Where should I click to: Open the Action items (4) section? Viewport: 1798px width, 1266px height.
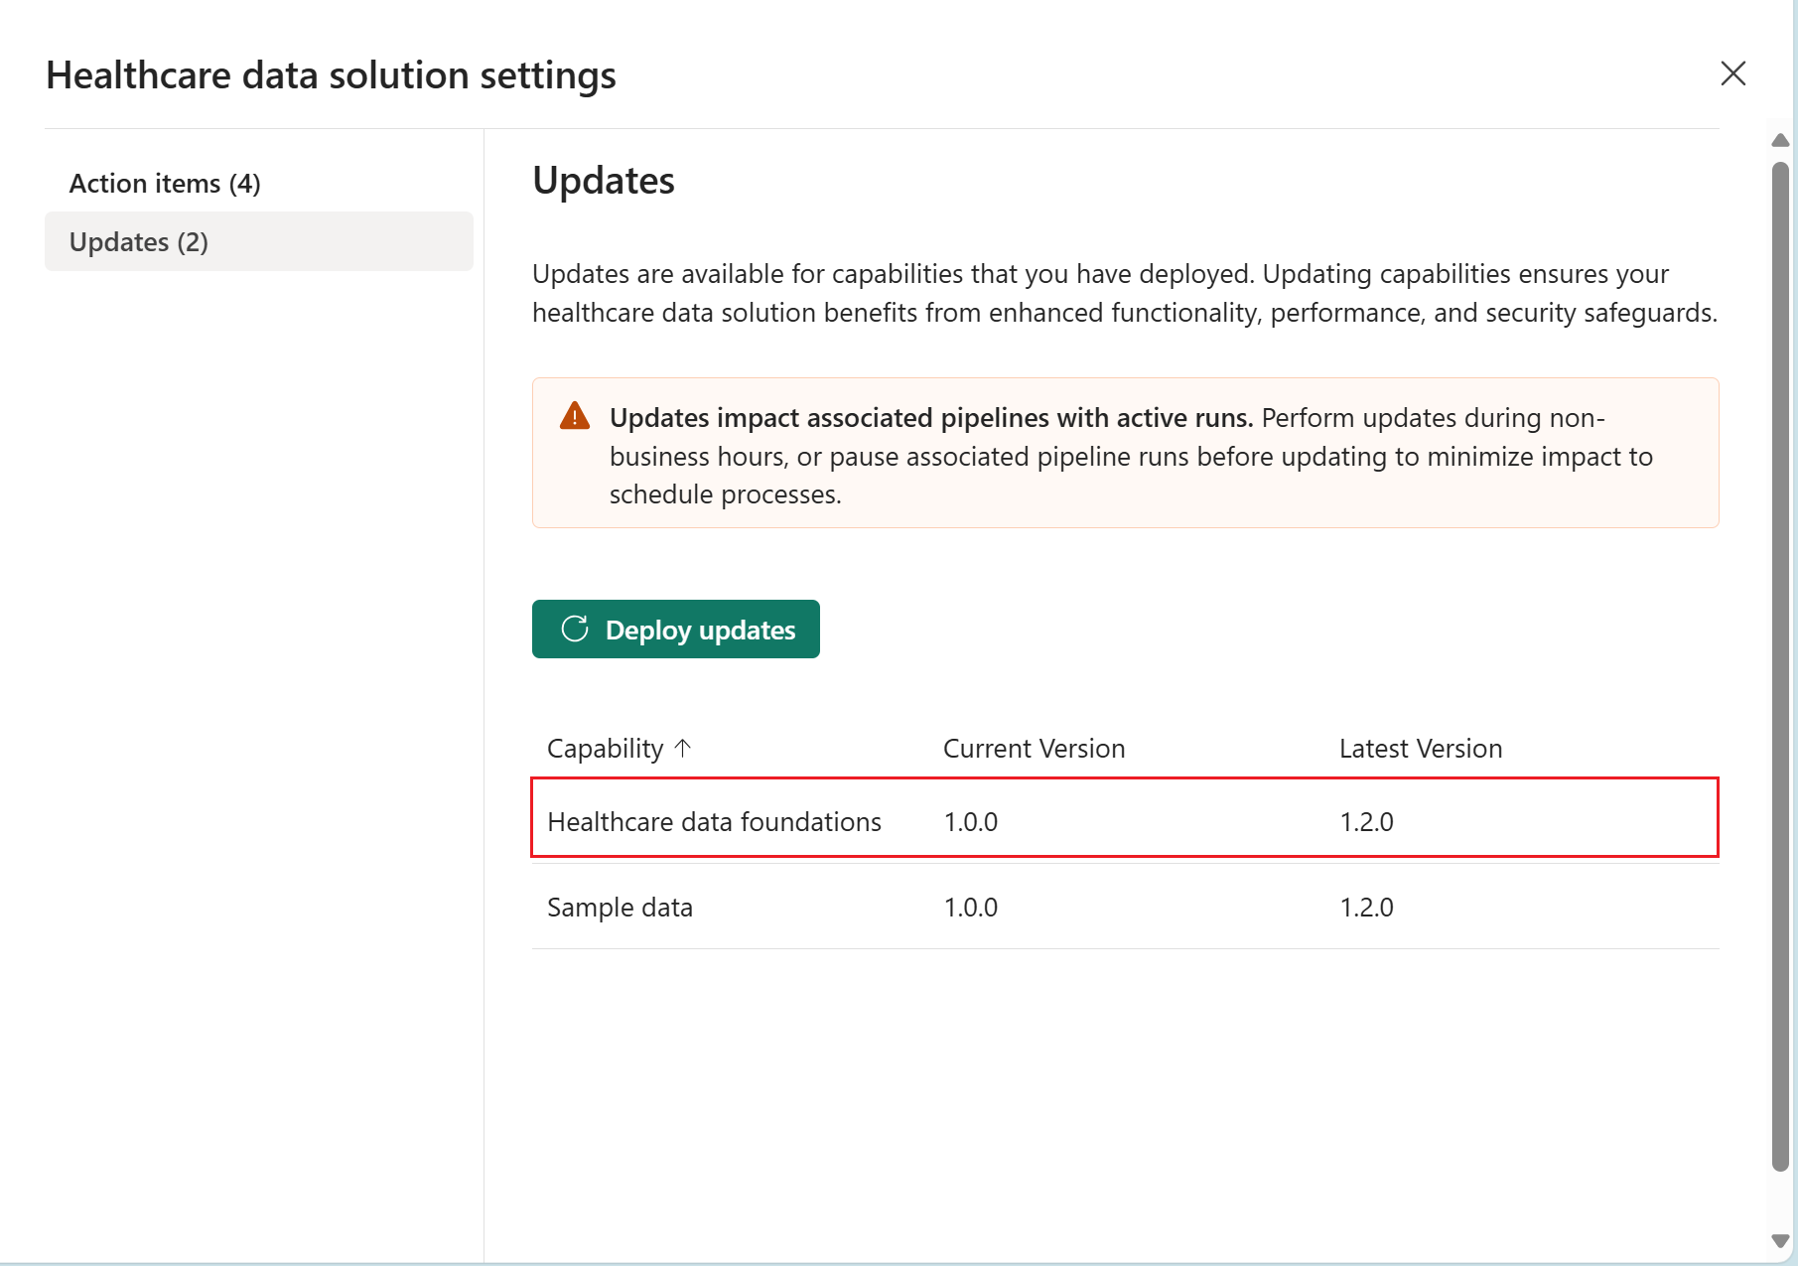(165, 184)
